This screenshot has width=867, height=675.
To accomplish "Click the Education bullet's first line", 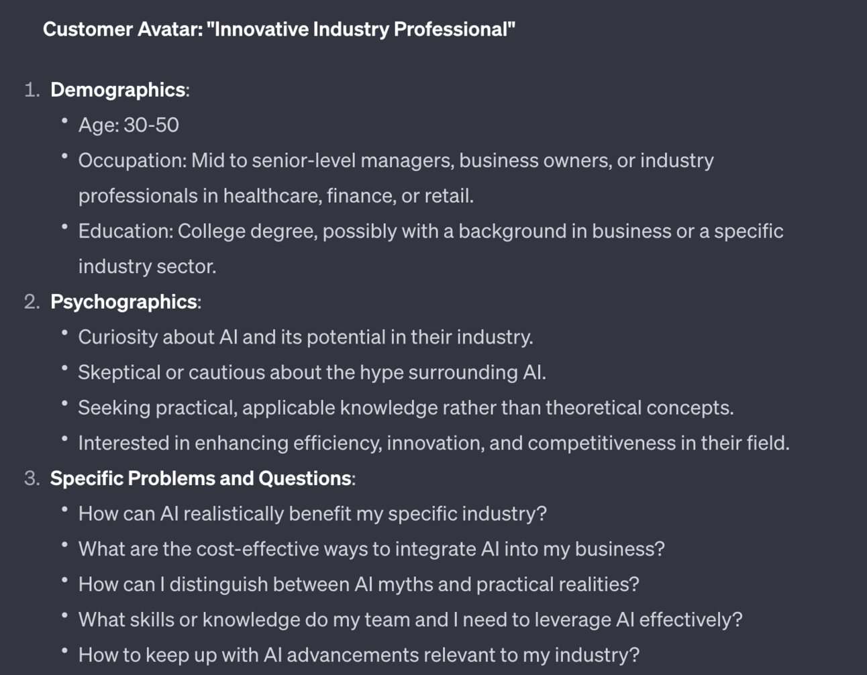I will [x=430, y=231].
